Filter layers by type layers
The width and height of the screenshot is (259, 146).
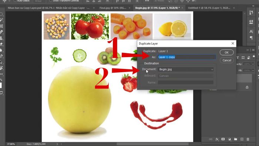[x=238, y=57]
